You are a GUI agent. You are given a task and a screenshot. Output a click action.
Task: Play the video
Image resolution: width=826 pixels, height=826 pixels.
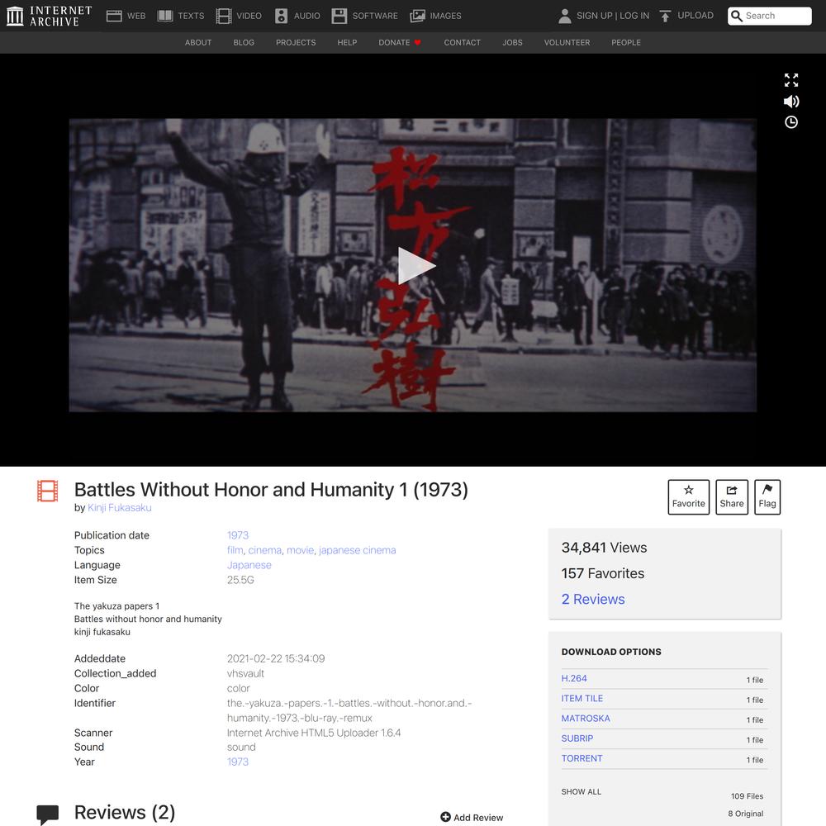click(x=416, y=265)
